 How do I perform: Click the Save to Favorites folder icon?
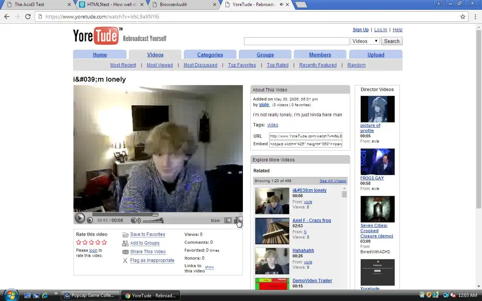pyautogui.click(x=125, y=234)
